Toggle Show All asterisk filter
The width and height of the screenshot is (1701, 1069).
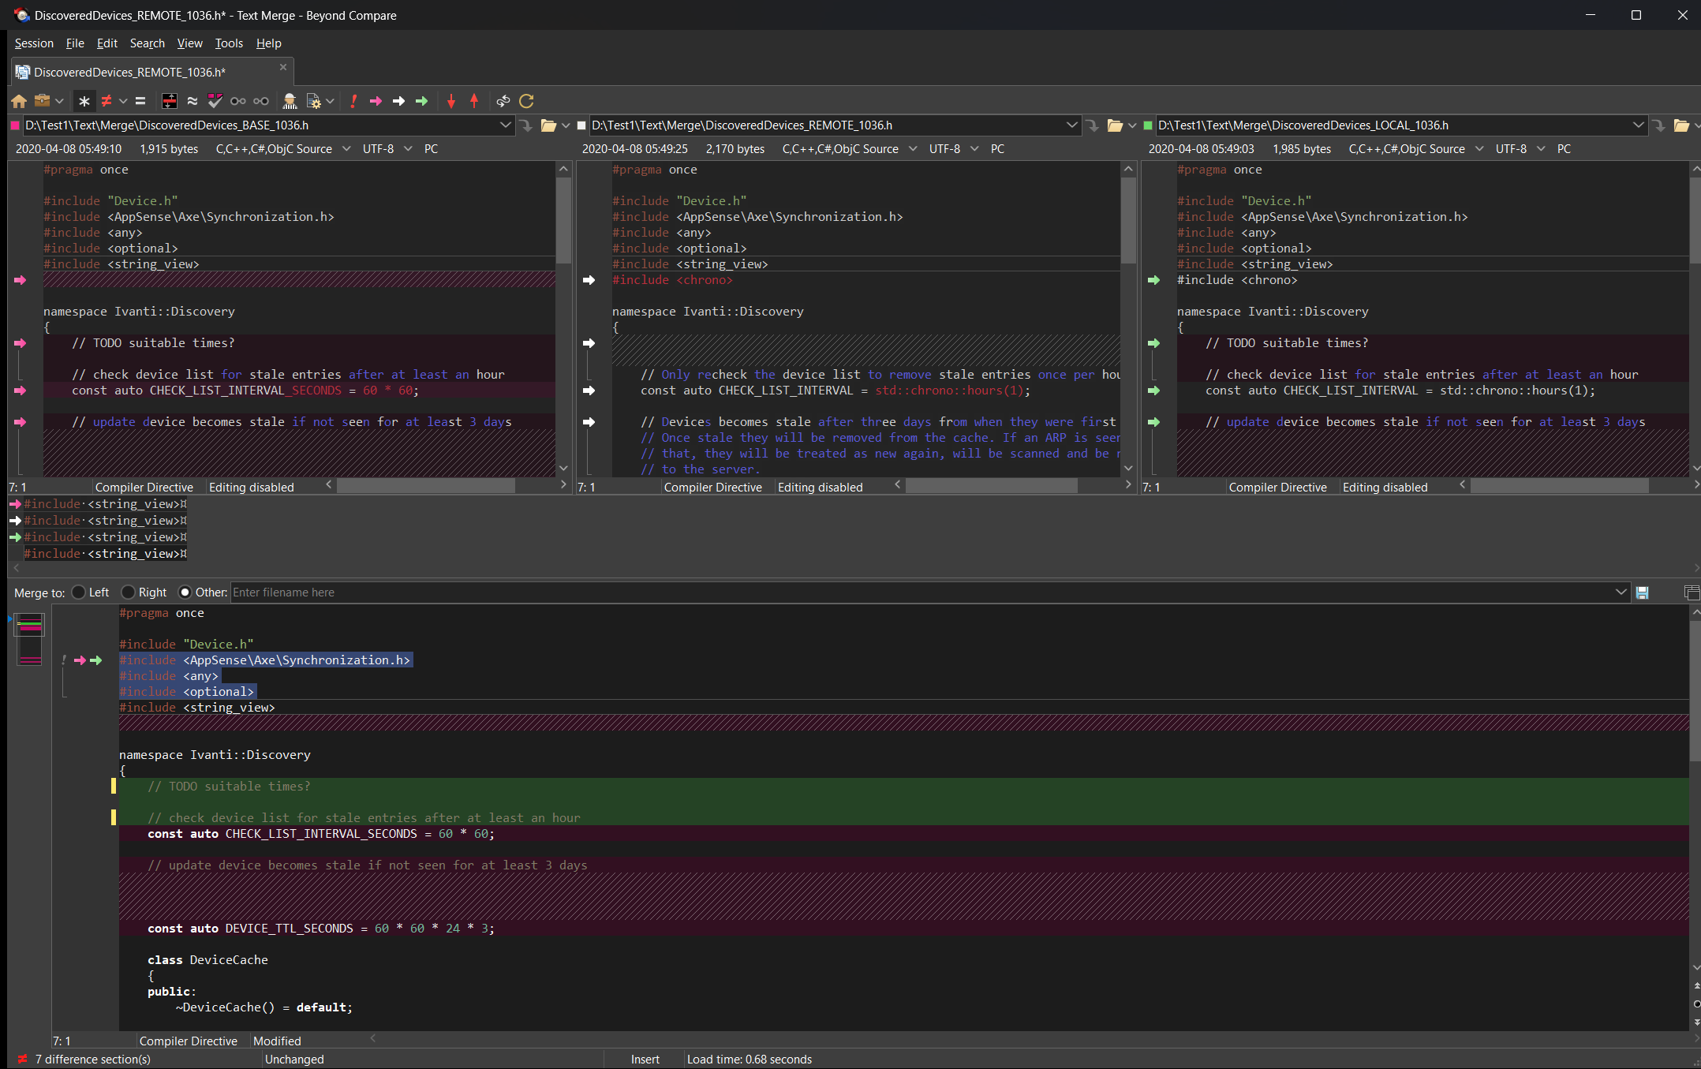[84, 101]
